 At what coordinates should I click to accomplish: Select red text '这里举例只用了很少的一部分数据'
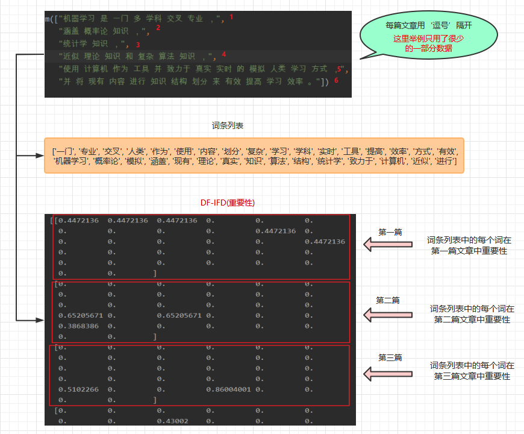pyautogui.click(x=428, y=43)
